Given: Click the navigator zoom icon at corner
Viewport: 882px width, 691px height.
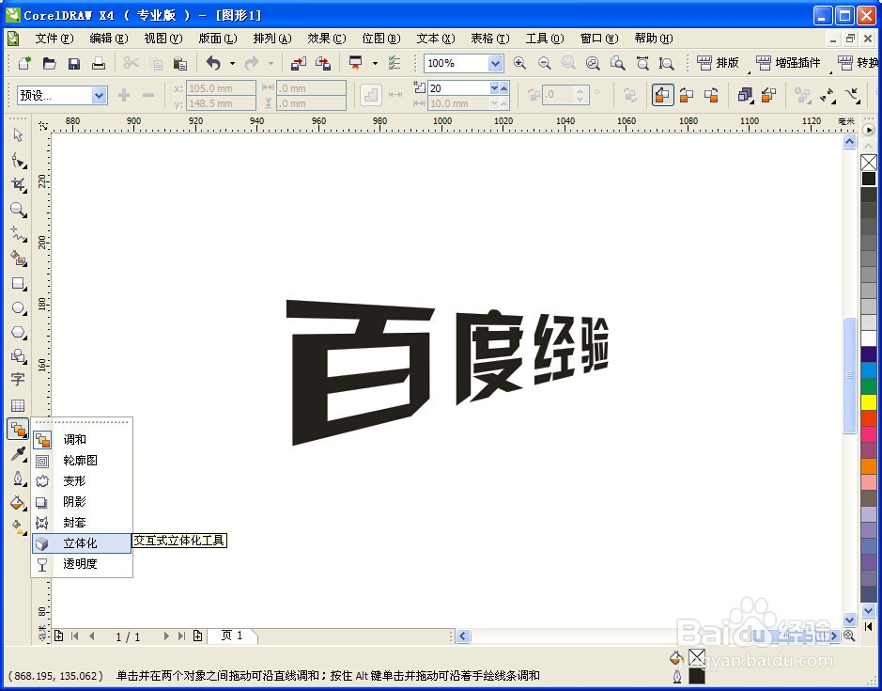Looking at the screenshot, I should tap(849, 636).
